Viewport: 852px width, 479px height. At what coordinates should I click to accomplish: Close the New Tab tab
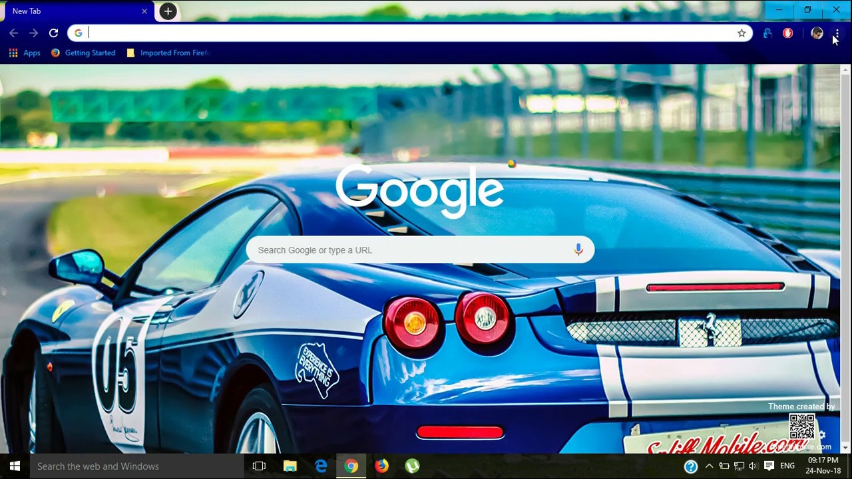pos(144,11)
